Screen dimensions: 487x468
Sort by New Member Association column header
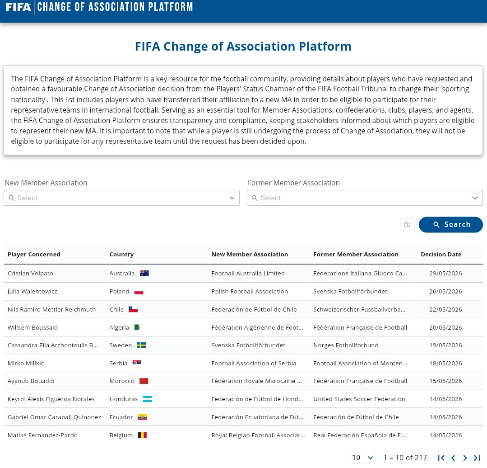click(250, 254)
